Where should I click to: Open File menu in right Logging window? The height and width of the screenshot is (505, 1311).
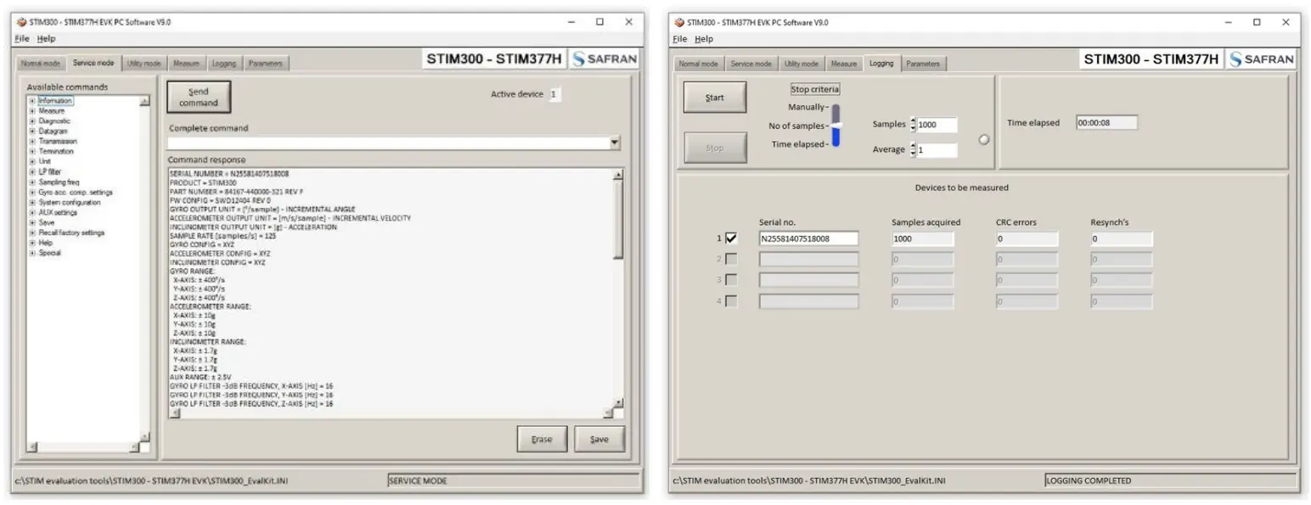point(679,39)
